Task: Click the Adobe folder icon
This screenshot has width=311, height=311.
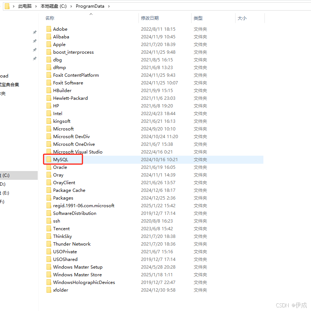Action: [x=49, y=29]
